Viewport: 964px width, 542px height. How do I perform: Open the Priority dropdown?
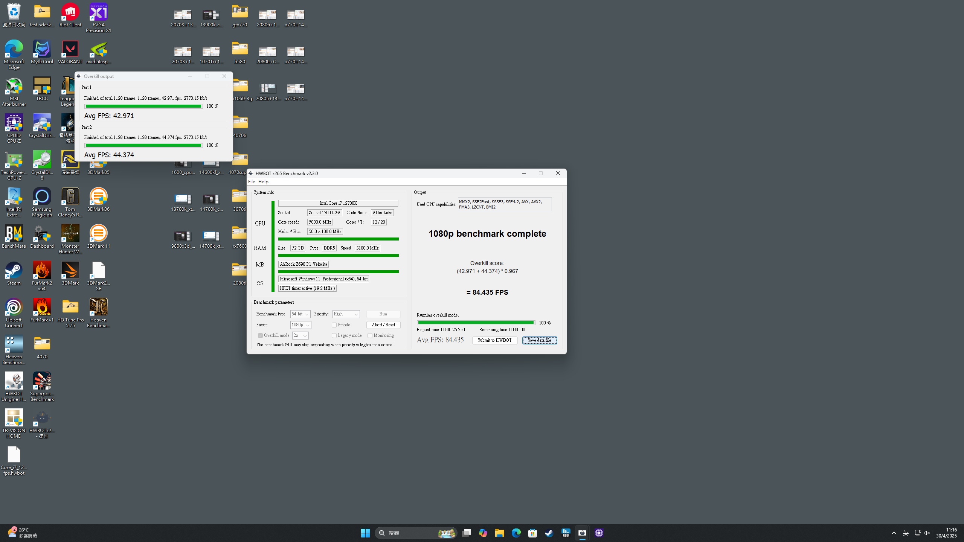click(346, 314)
